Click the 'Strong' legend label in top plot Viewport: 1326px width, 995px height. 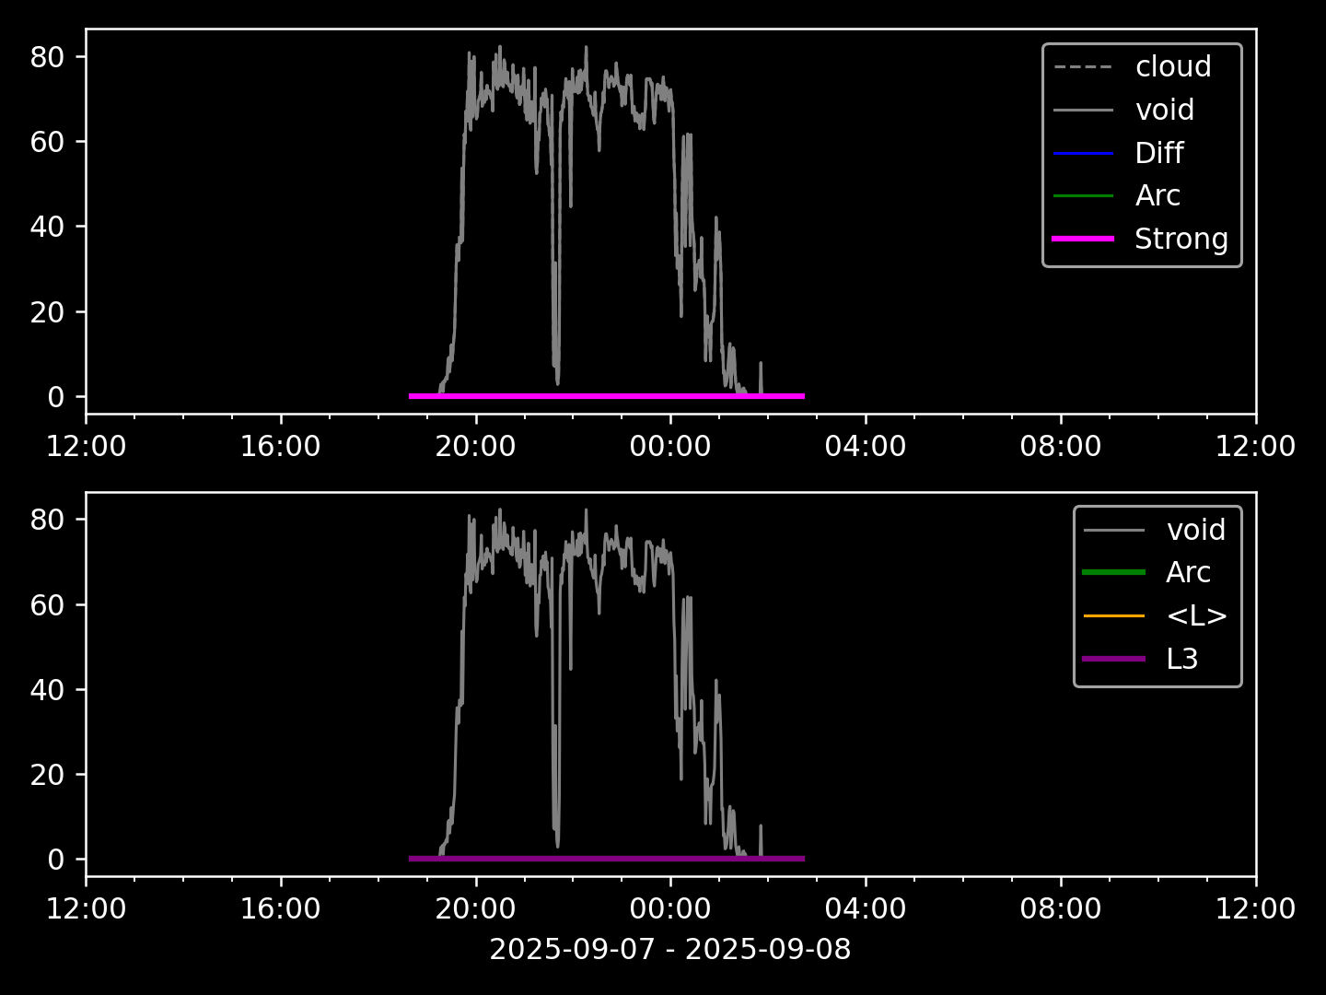1181,239
